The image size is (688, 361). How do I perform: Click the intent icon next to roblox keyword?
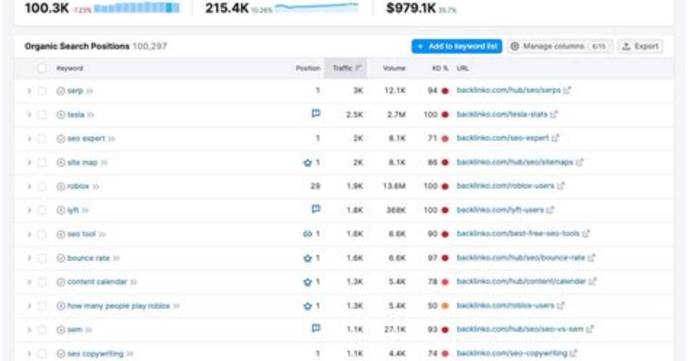point(61,186)
